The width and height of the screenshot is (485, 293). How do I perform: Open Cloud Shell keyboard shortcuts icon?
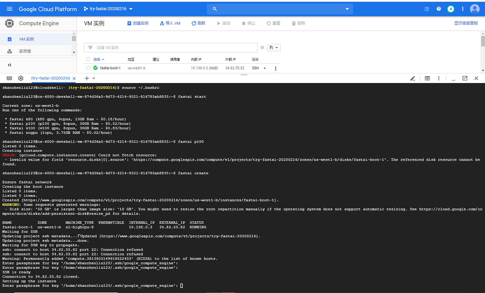click(x=9, y=78)
